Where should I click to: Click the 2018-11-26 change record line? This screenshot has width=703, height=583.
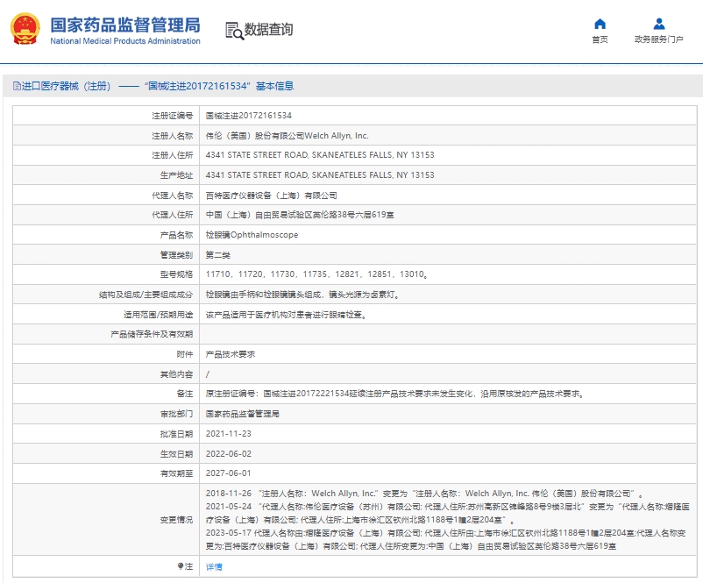coord(424,494)
